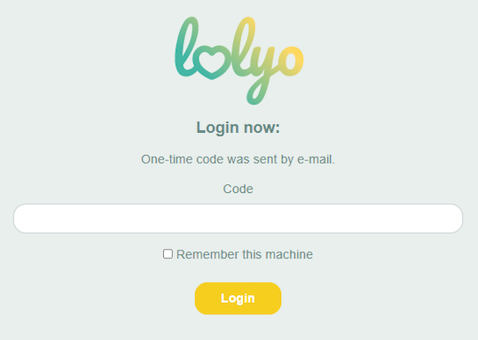Click the Login now: heading
Viewport: 478px width, 340px height.
tap(238, 127)
